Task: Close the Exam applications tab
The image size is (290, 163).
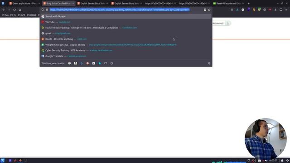Action: [x=39, y=3]
